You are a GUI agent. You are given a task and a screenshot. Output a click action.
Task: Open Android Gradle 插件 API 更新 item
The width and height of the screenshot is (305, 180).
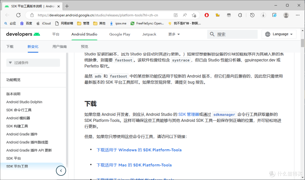coord(29,150)
